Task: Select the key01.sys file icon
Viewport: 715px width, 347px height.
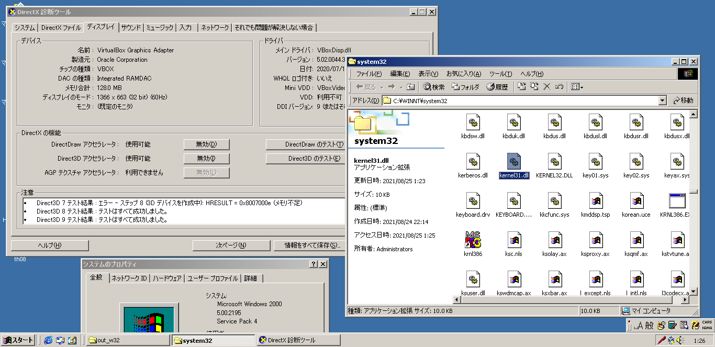Action: coord(595,162)
